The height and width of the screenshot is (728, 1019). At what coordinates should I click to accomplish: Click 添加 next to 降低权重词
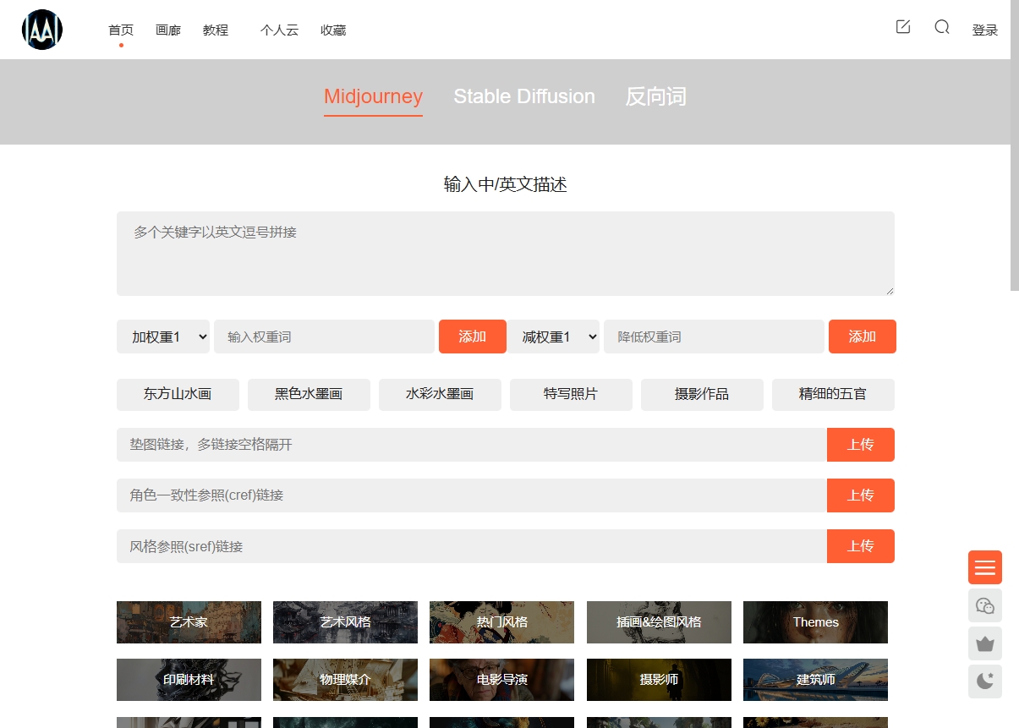click(x=863, y=337)
